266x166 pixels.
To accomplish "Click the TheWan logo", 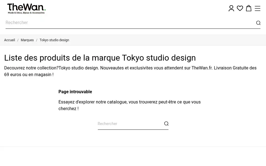I will 27,9.
